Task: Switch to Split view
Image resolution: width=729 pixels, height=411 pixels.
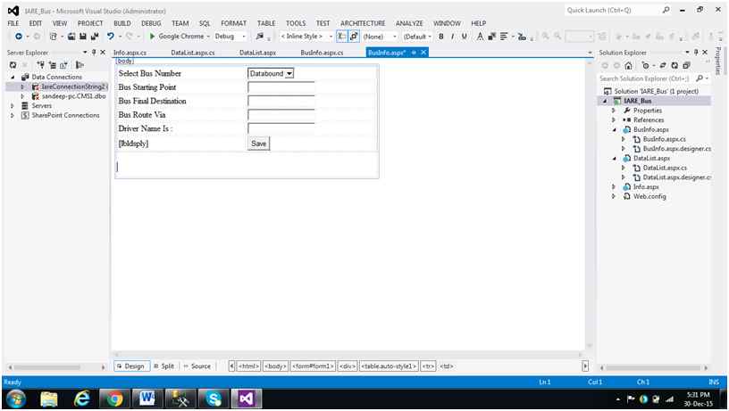Action: coord(164,366)
